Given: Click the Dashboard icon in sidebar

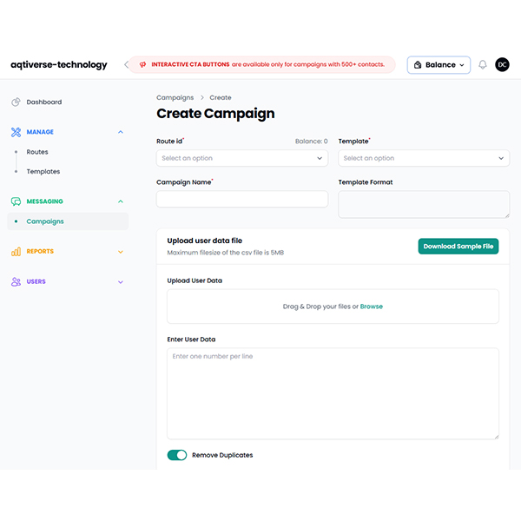Looking at the screenshot, I should 16,102.
